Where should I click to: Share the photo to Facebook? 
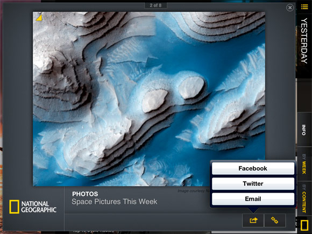(253, 168)
